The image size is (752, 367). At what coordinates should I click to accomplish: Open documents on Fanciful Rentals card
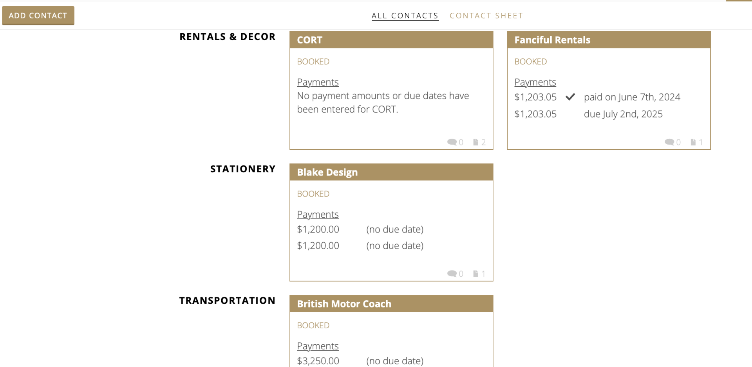693,142
